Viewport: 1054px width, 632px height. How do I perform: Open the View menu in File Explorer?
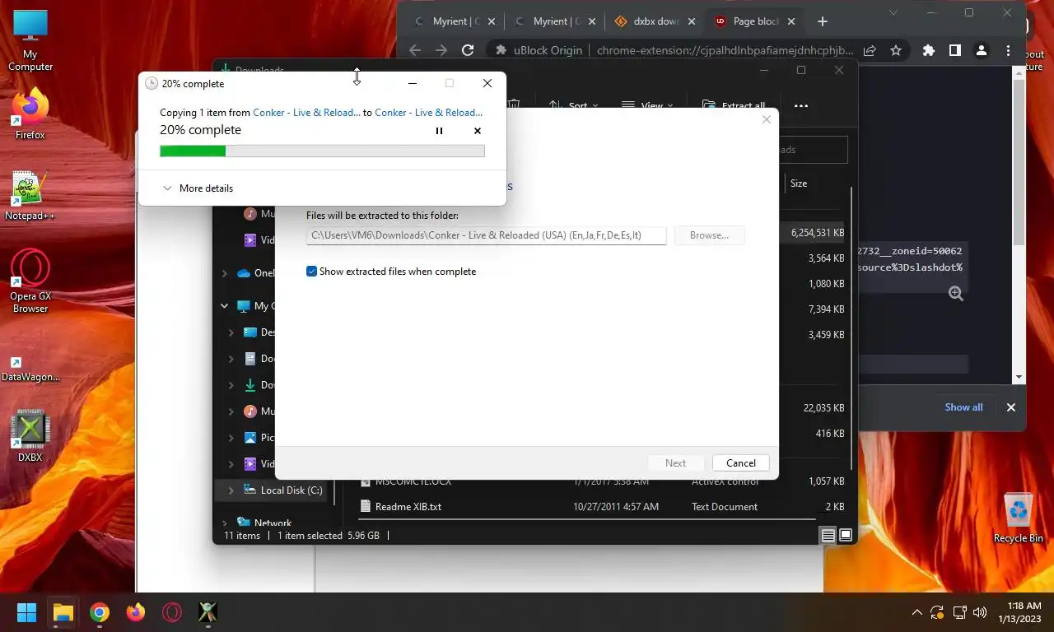(x=647, y=105)
